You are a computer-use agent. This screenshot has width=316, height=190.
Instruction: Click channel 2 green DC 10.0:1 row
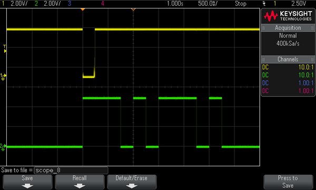(288, 75)
